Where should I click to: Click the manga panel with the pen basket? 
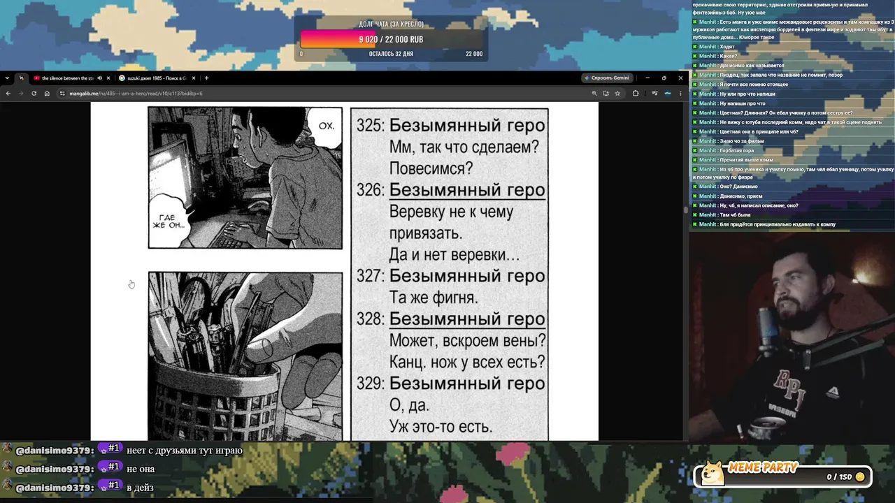coord(245,356)
